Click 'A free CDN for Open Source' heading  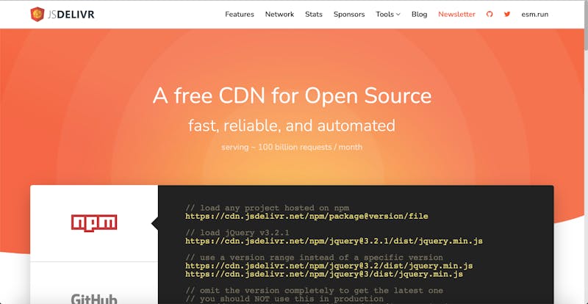[292, 96]
